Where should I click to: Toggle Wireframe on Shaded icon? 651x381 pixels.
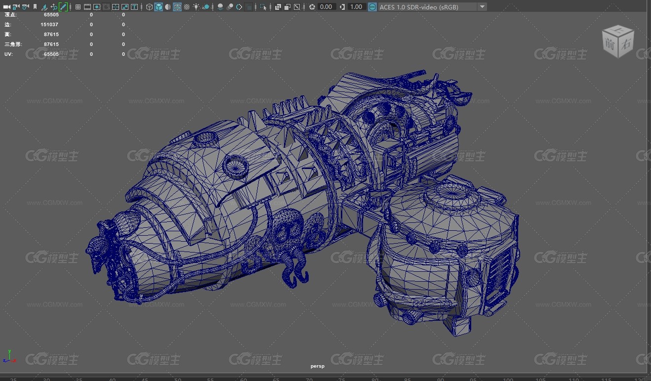[177, 7]
